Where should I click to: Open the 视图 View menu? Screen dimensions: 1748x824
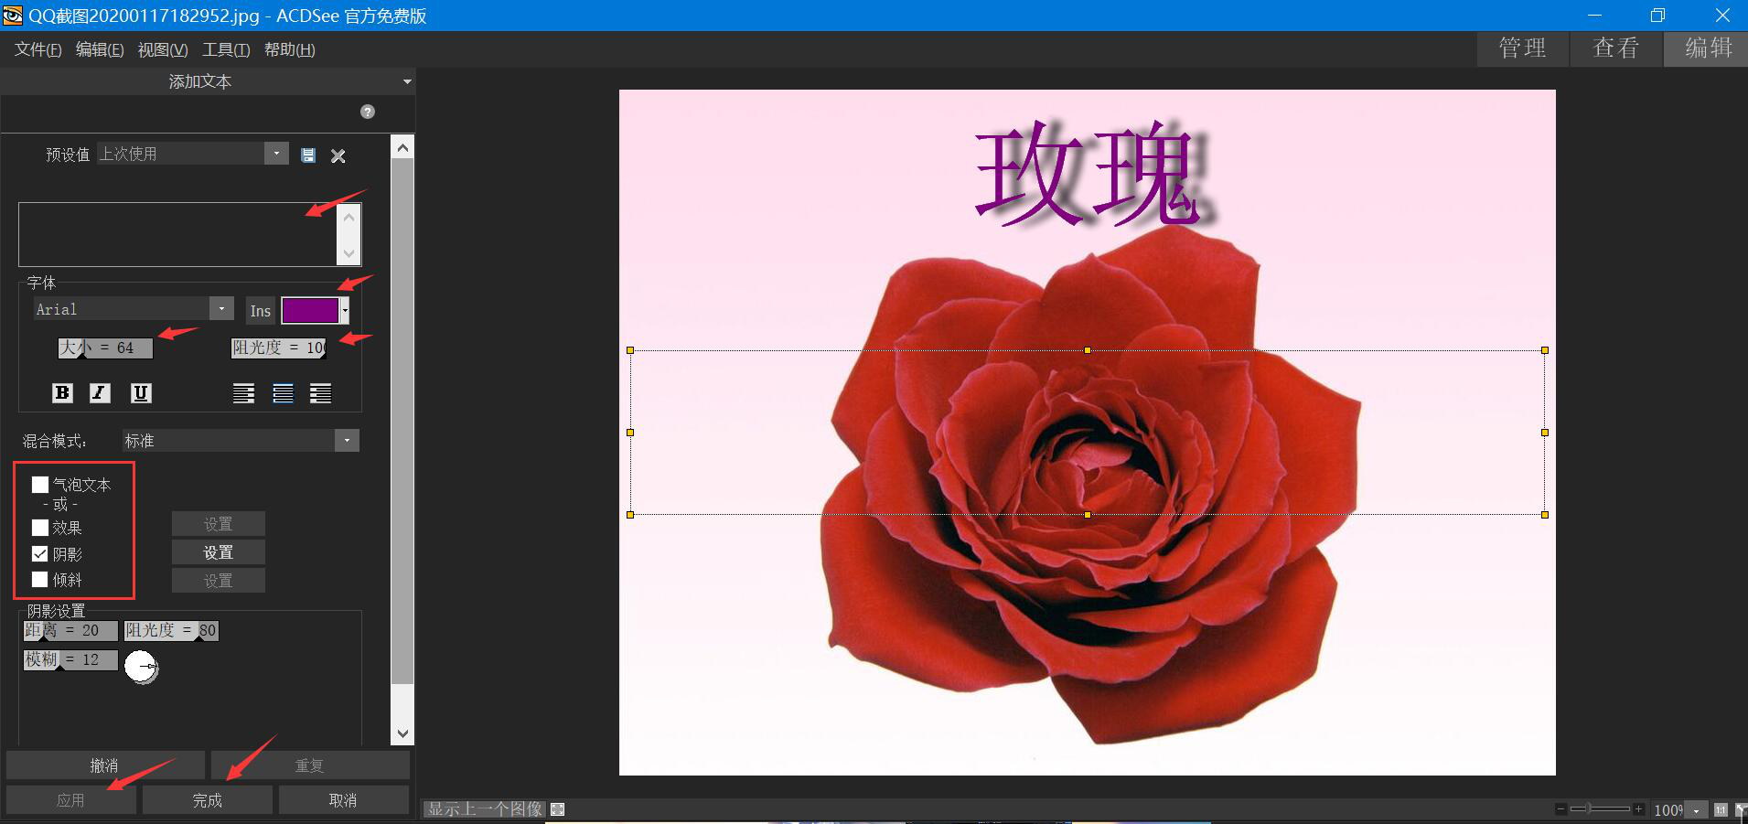click(163, 49)
